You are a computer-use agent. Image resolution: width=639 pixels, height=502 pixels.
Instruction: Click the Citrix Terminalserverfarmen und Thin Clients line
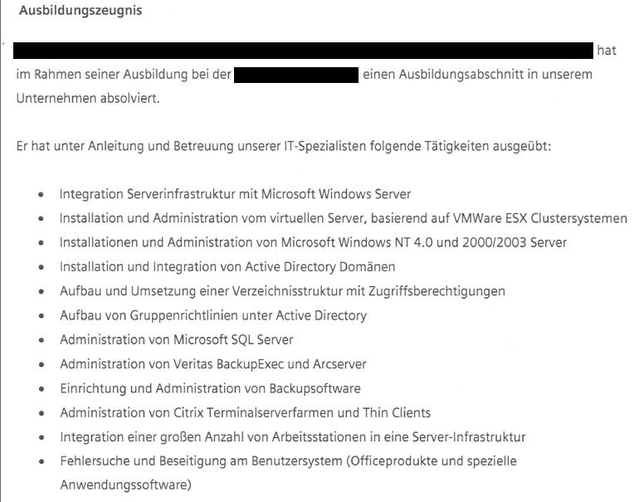(x=246, y=412)
